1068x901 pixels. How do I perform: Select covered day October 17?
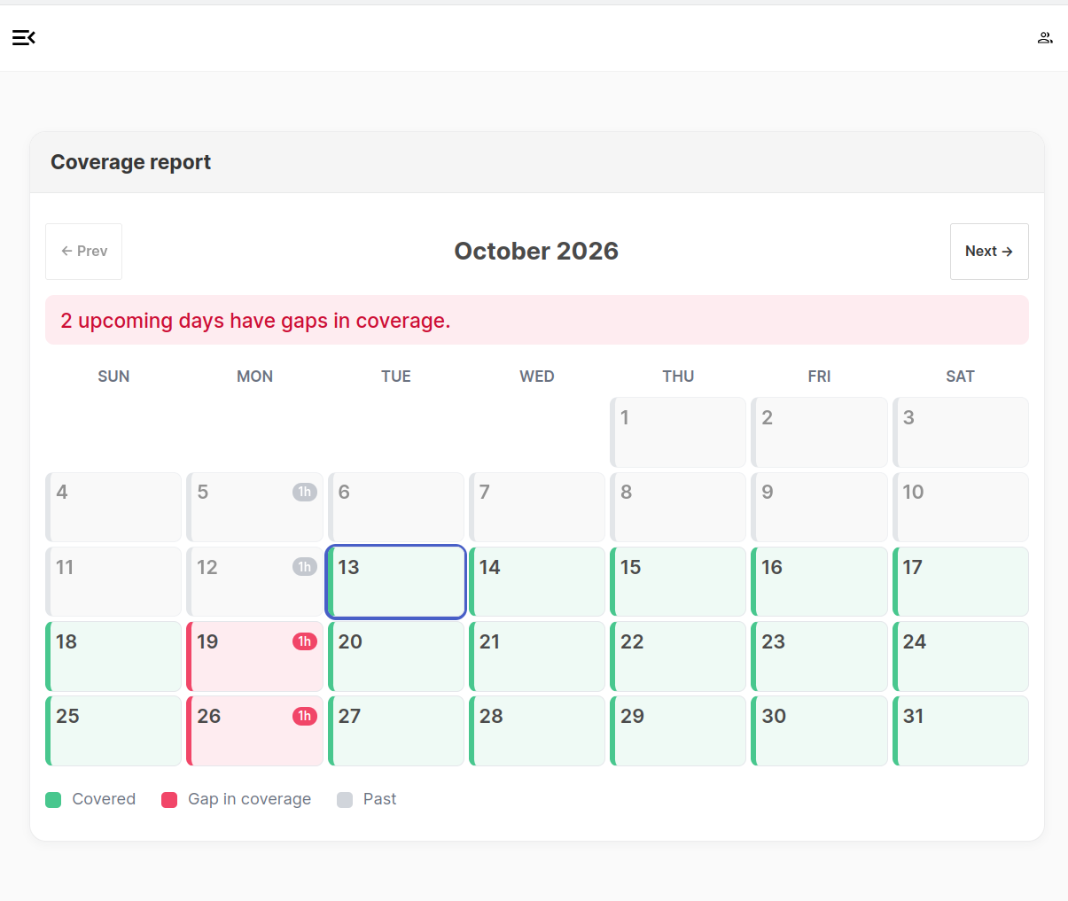pyautogui.click(x=961, y=581)
